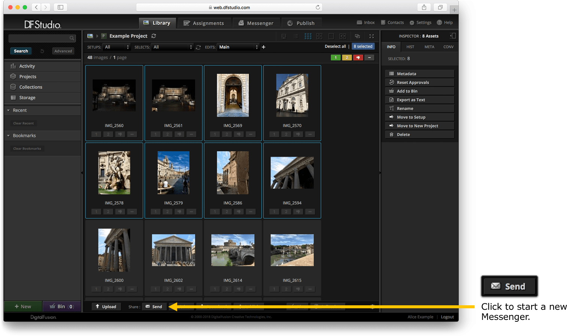Add a new edit with plus icon
Screen dimensions: 567x336
click(264, 47)
